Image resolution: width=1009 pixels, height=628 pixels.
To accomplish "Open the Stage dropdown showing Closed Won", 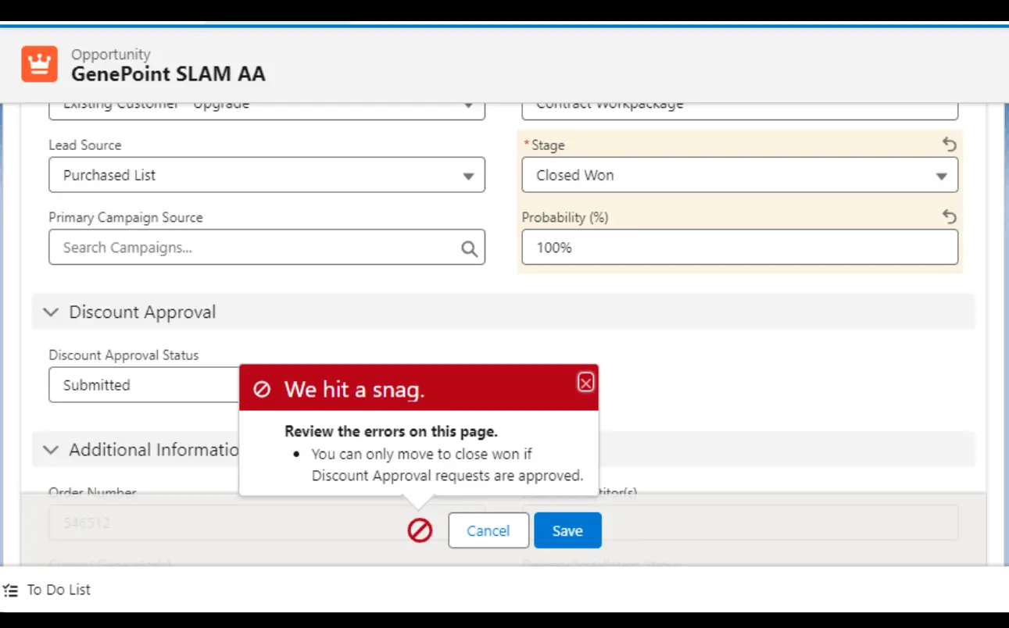I will (739, 176).
